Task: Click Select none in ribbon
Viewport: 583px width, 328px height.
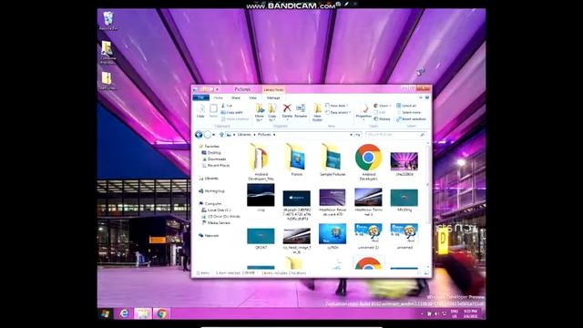Action: click(x=409, y=112)
